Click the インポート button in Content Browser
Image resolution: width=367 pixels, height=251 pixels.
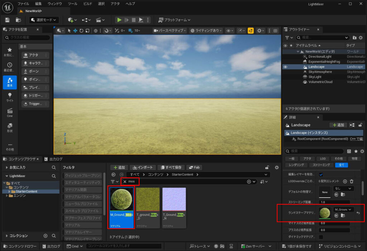pos(142,167)
